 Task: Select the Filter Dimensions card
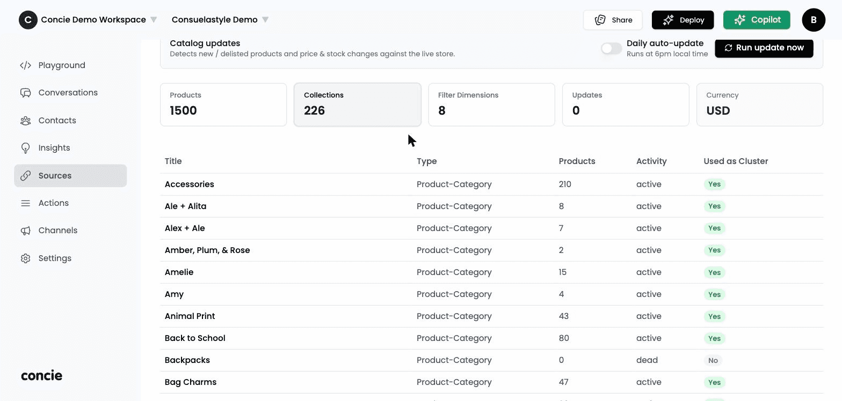pyautogui.click(x=491, y=105)
